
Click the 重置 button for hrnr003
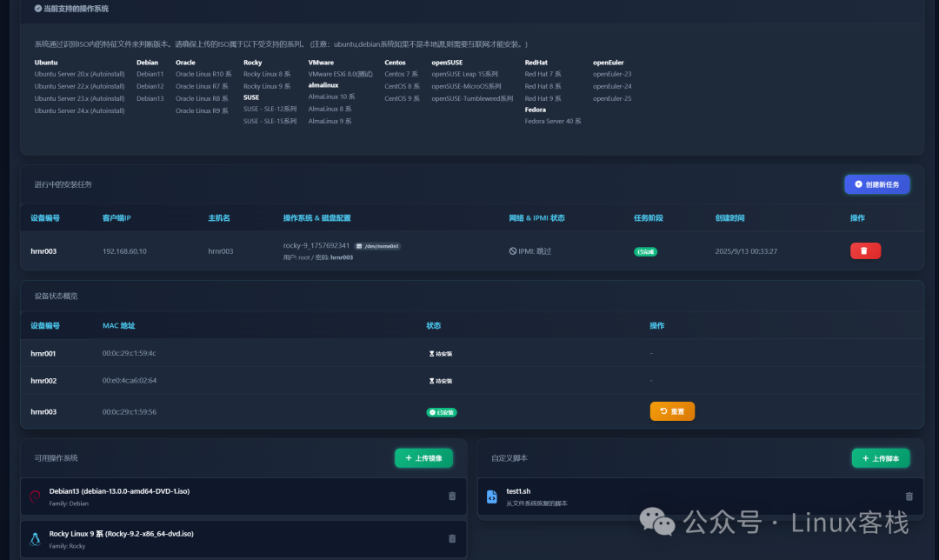672,410
